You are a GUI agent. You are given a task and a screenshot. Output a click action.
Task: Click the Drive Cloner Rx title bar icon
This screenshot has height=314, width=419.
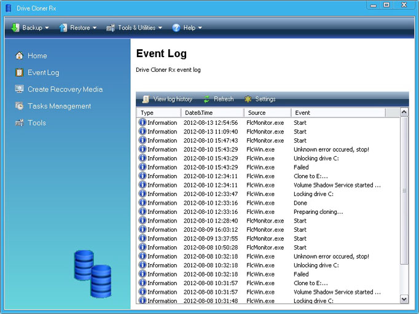9,8
